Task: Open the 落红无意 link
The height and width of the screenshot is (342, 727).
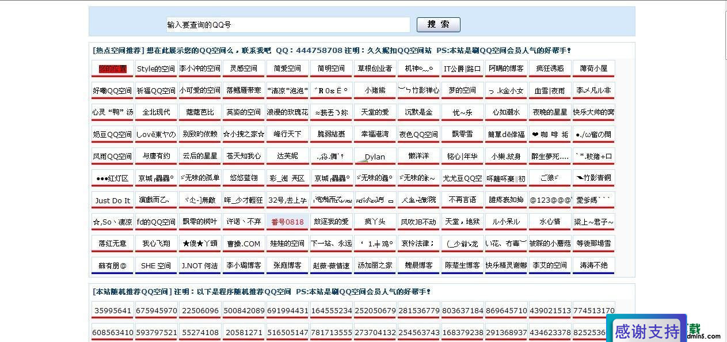Action: point(112,244)
